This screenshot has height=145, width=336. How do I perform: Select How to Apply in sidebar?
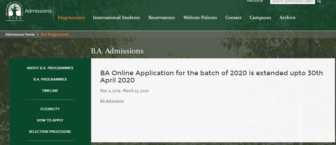[50, 120]
